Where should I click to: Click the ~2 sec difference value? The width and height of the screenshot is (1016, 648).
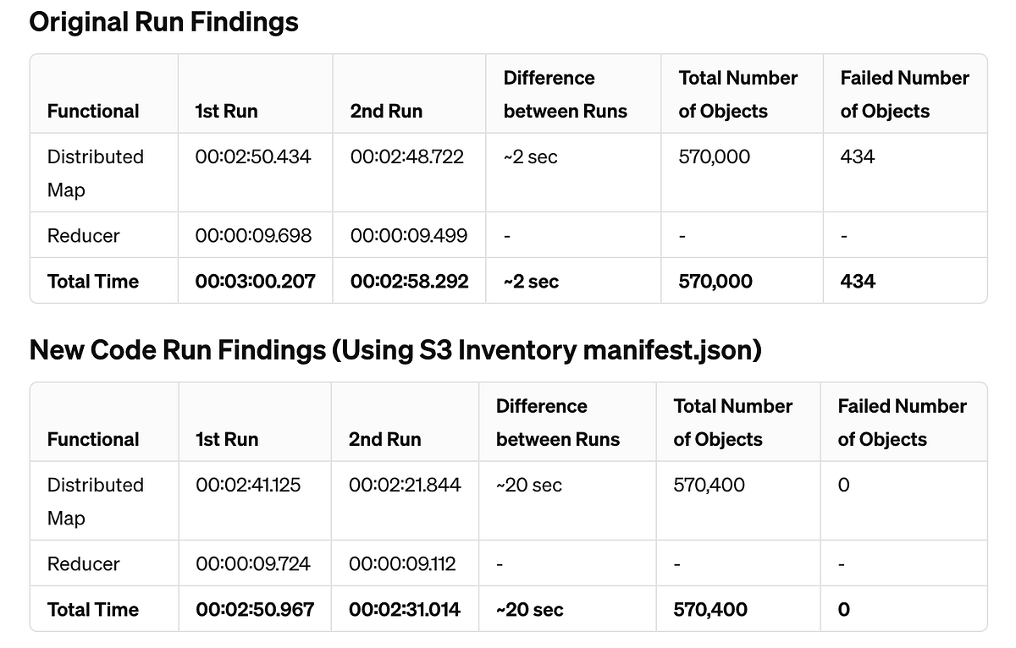tap(529, 157)
